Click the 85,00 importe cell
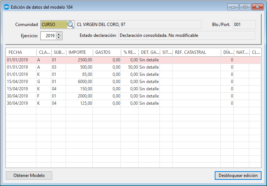 click(79, 74)
